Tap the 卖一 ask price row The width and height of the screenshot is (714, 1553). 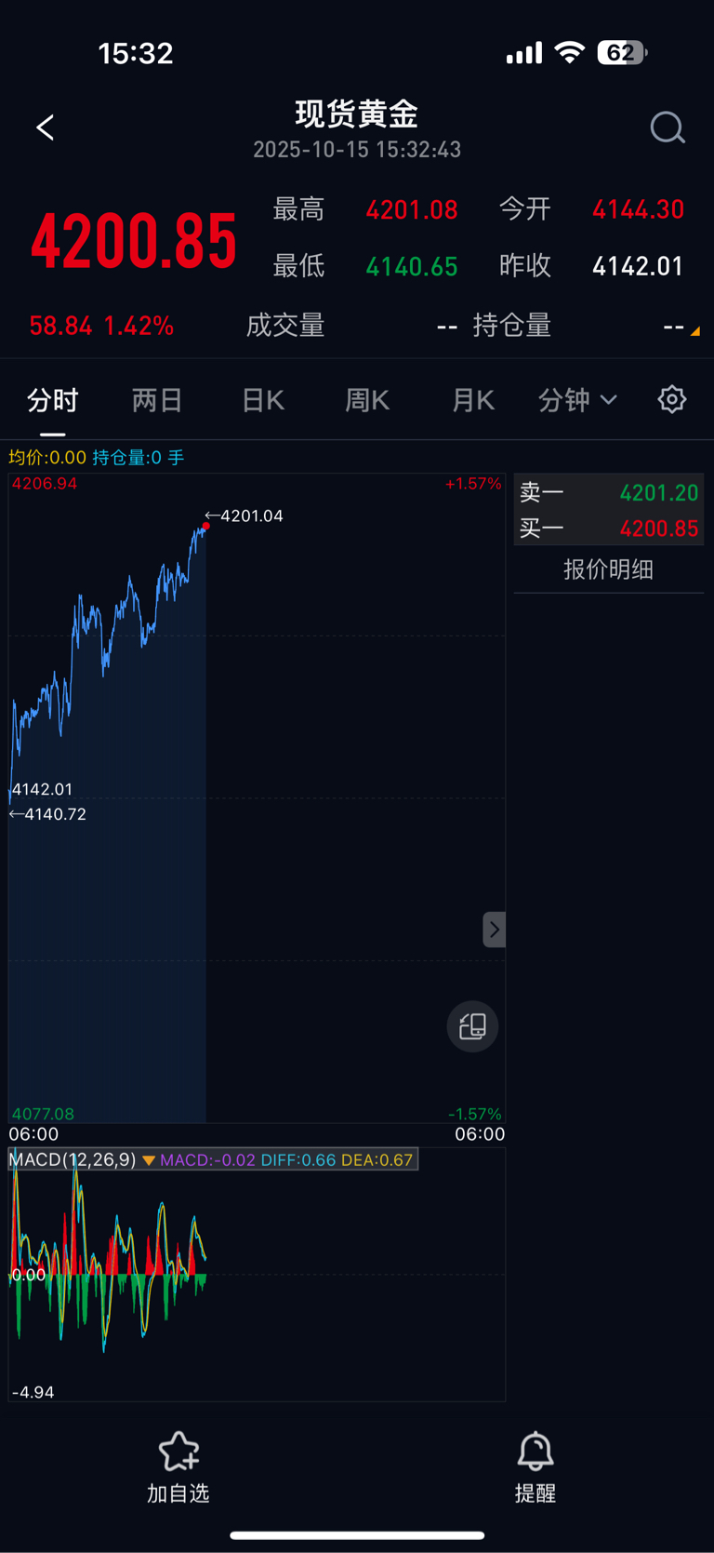pos(608,492)
